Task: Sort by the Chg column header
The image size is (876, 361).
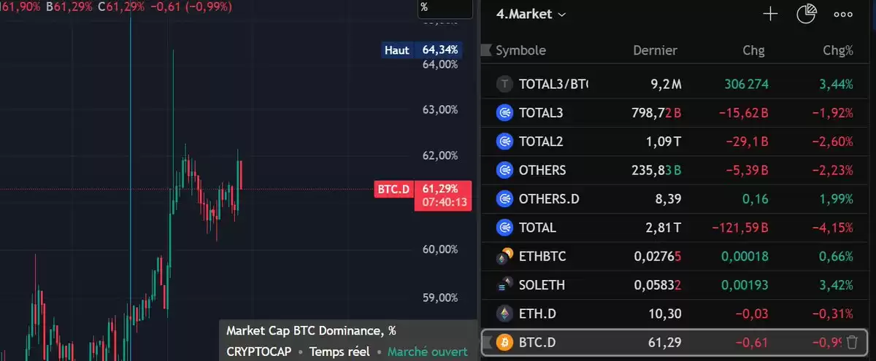Action: [754, 50]
